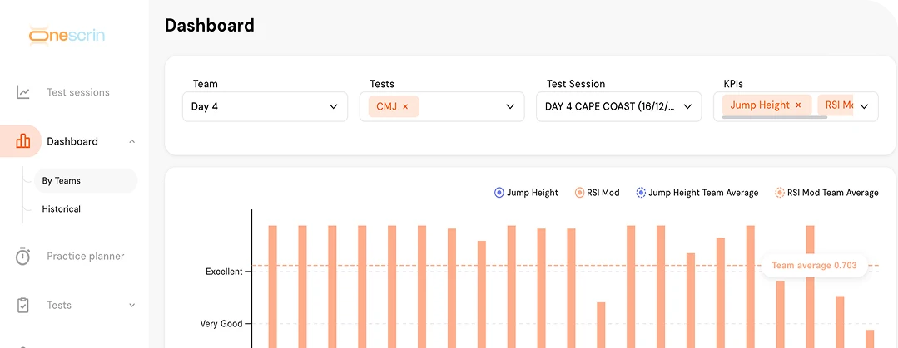Expand the Tests sidebar menu chevron
The image size is (898, 348).
[131, 306]
